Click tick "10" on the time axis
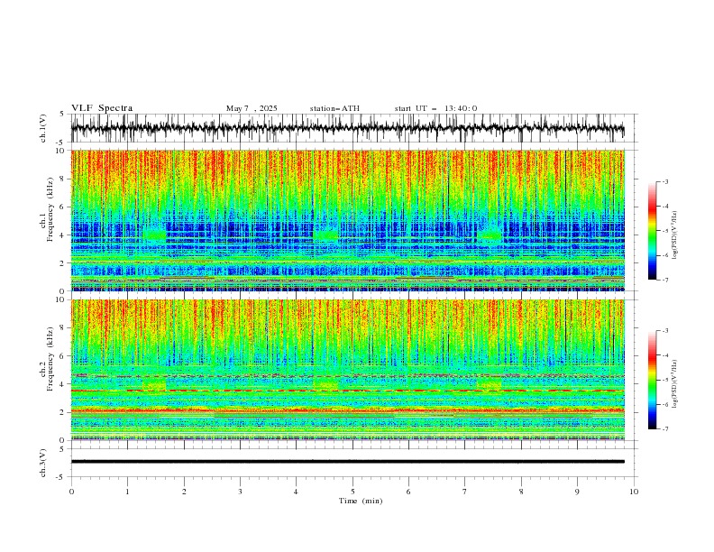Viewport: 714px width, 552px height. 634,492
